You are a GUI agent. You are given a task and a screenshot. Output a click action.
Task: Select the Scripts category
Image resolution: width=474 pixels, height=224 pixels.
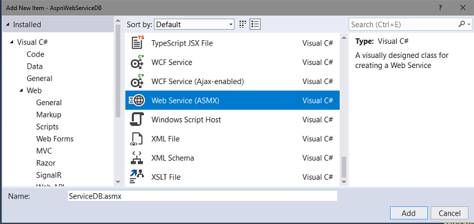[x=47, y=127]
